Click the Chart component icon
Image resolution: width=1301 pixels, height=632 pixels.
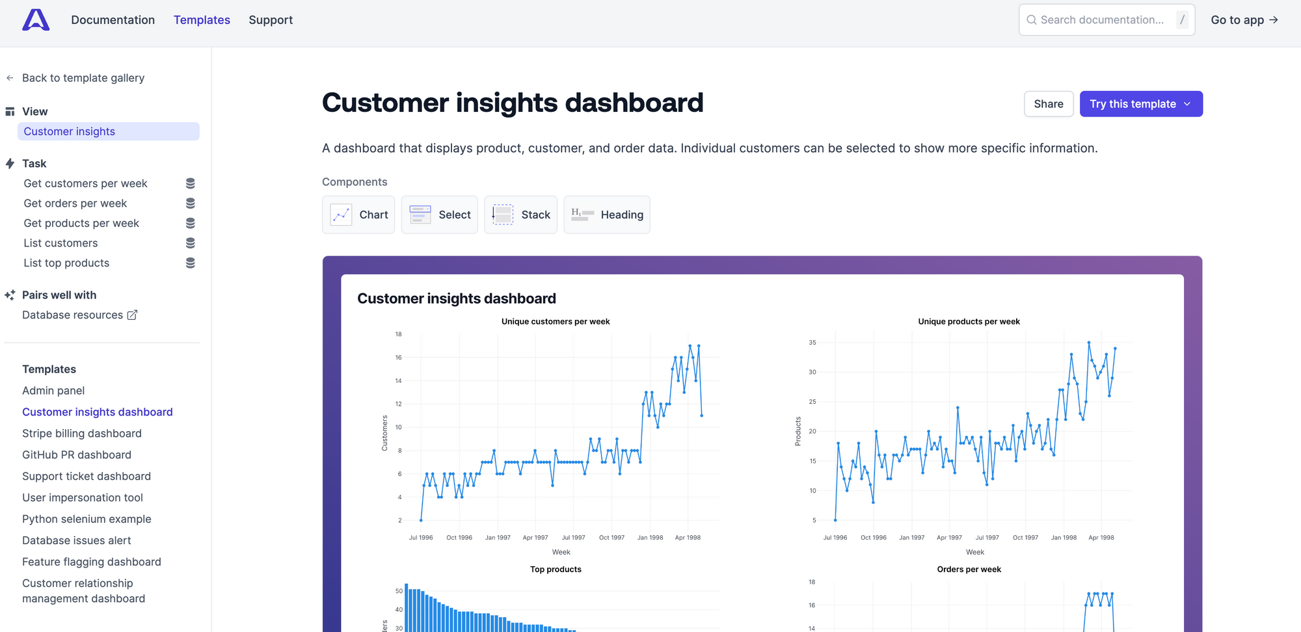[x=341, y=215]
